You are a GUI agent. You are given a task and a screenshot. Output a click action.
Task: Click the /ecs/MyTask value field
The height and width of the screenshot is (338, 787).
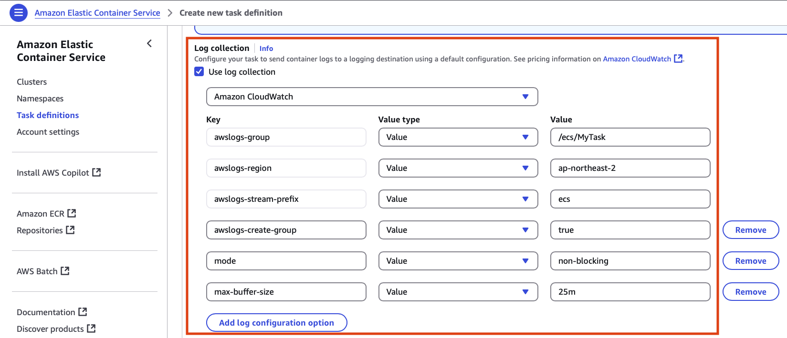[630, 137]
